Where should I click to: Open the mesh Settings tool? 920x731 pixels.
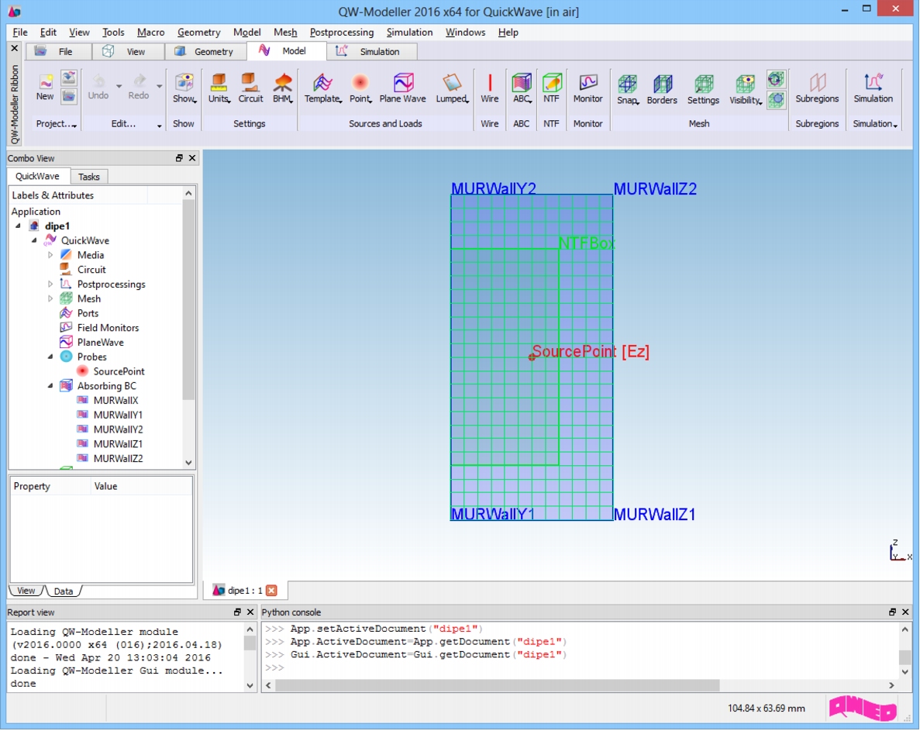(703, 89)
